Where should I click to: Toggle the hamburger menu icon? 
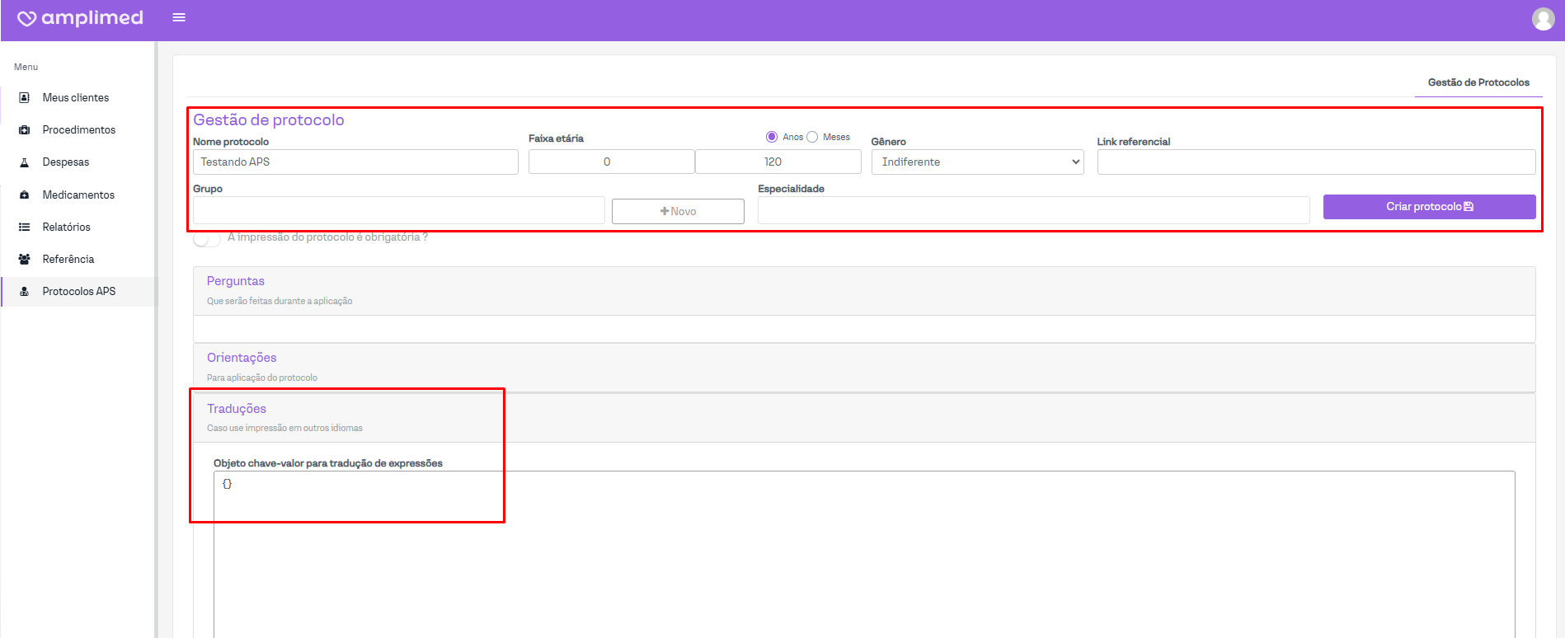coord(179,17)
